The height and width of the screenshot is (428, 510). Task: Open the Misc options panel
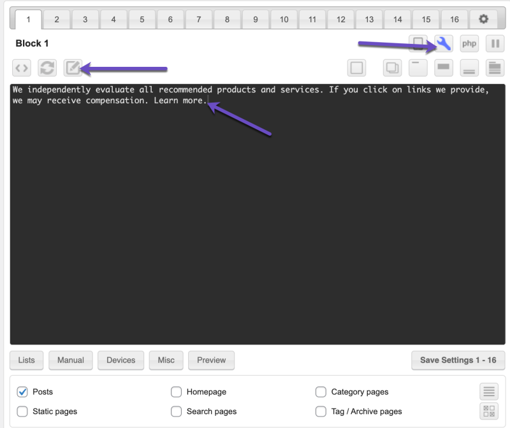[x=166, y=360]
